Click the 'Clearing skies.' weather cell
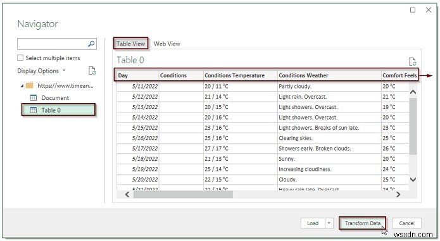The height and width of the screenshot is (241, 440). coord(329,138)
